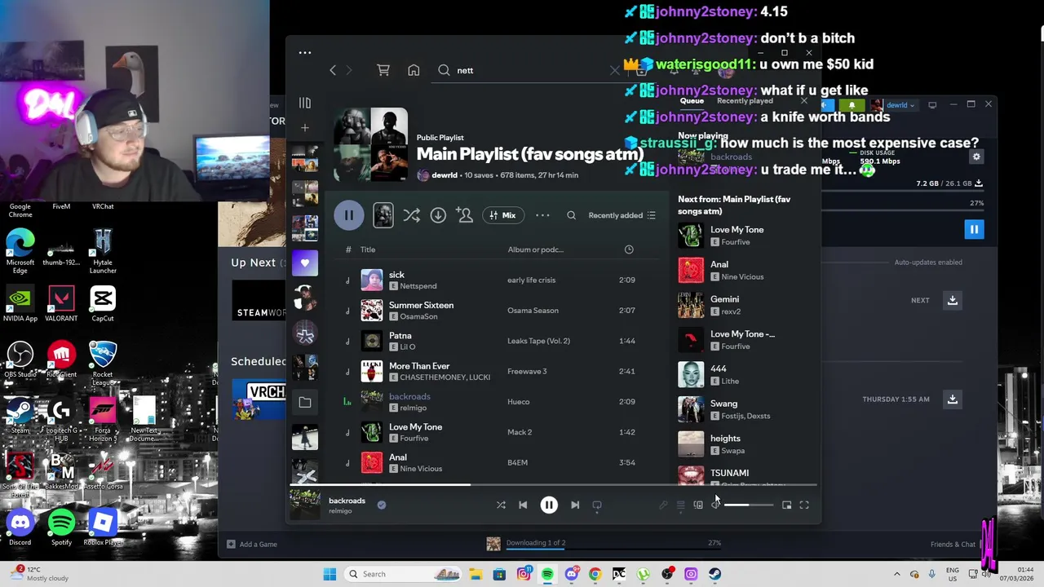
Task: Close the queue panel
Action: tap(804, 101)
